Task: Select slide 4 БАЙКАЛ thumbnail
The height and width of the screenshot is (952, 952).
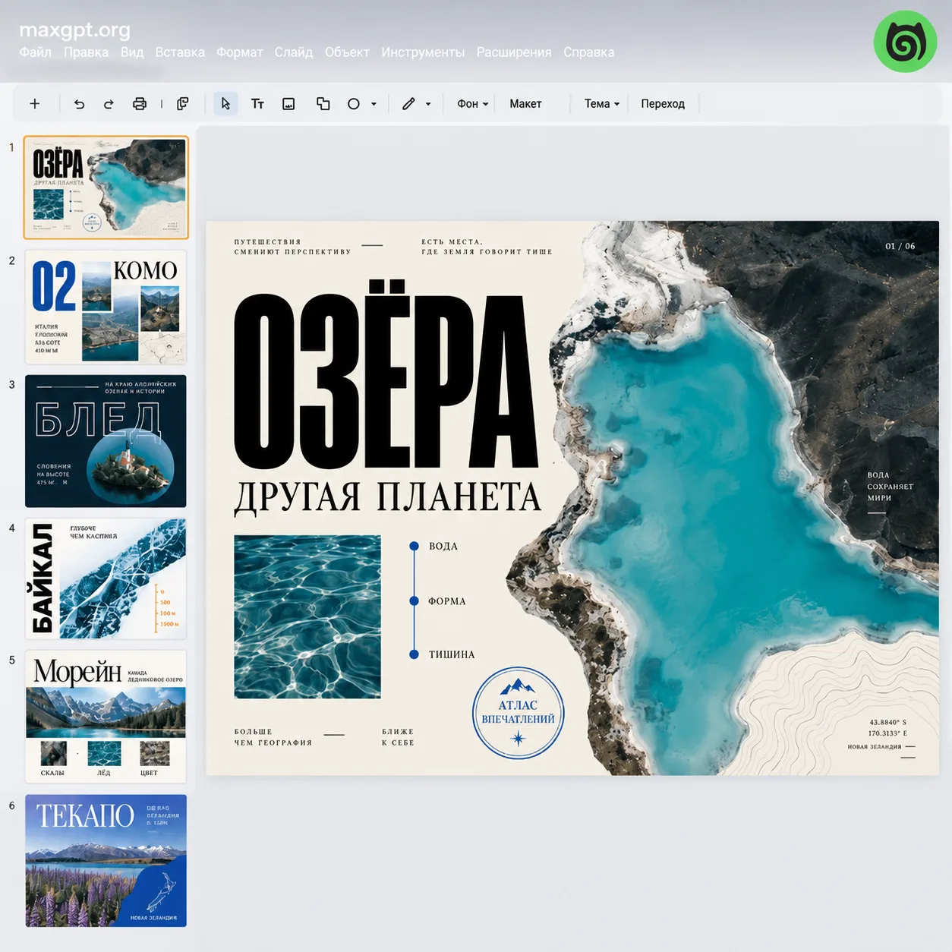Action: 106,578
